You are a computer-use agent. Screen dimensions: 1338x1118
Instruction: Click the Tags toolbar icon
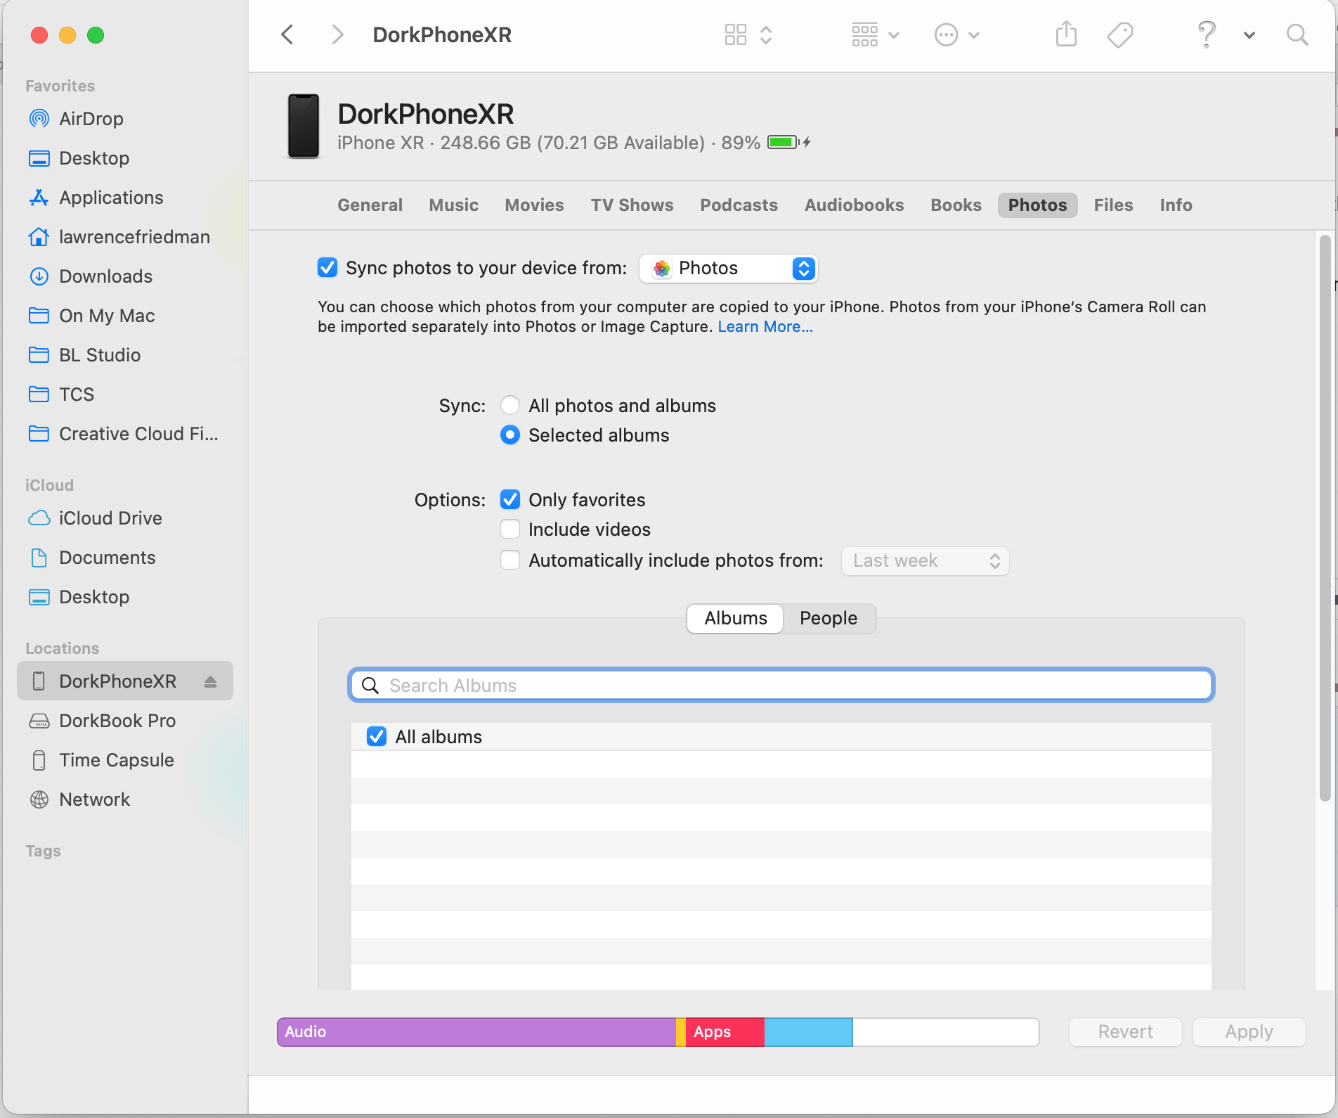[1120, 34]
